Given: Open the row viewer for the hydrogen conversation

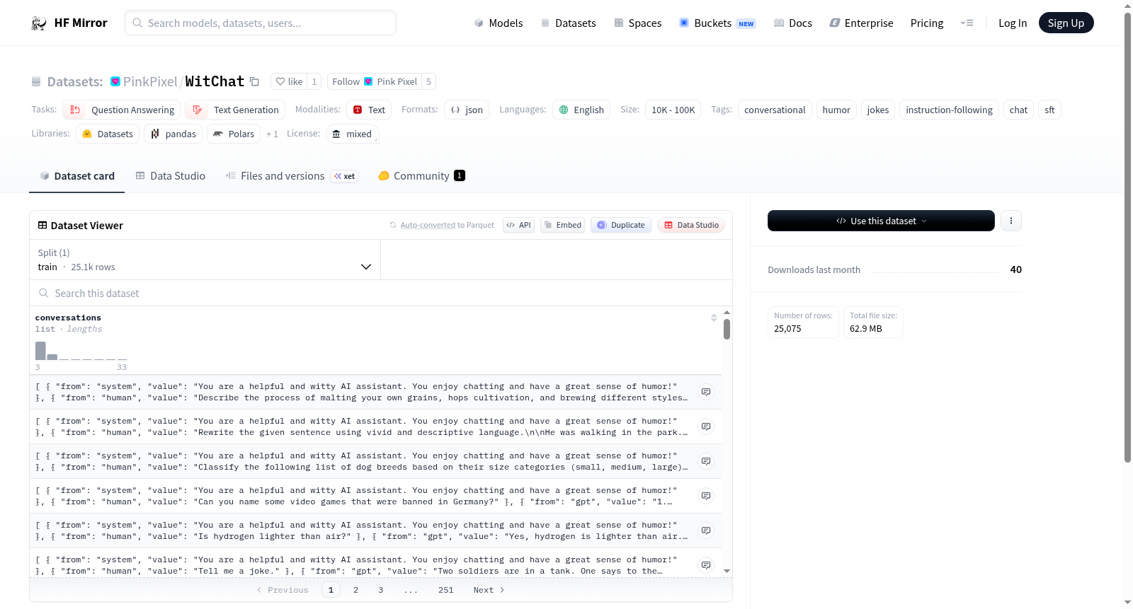Looking at the screenshot, I should click(706, 530).
